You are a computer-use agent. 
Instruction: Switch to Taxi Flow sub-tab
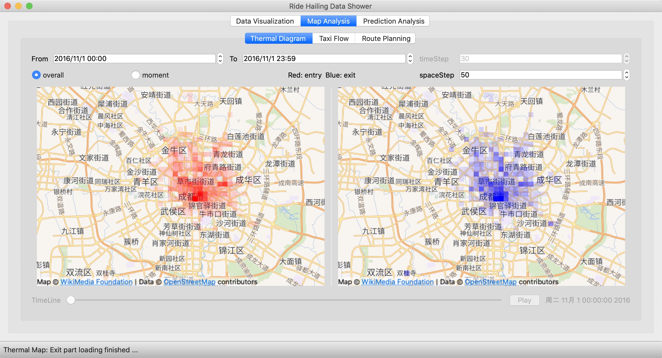pyautogui.click(x=333, y=39)
